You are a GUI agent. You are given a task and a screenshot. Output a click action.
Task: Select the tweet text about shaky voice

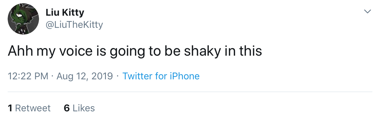click(x=135, y=52)
